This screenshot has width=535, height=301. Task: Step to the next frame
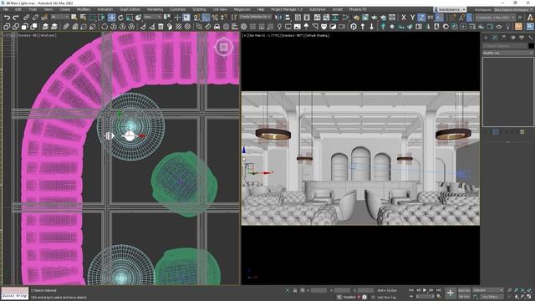[x=431, y=290]
